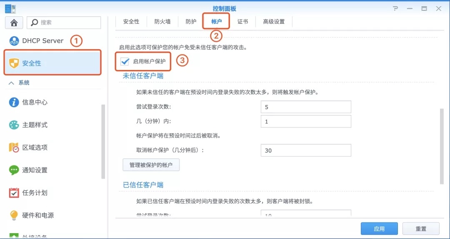Open 主题样式 palette icon
The image size is (450, 239).
[x=14, y=125]
